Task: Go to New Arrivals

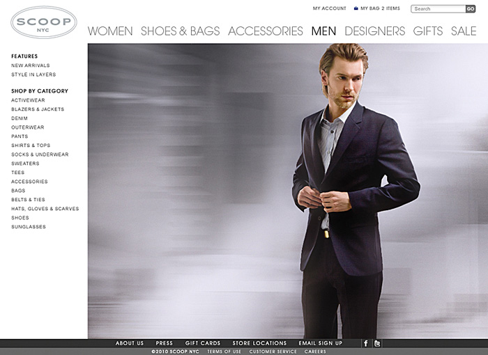Action: tap(31, 65)
